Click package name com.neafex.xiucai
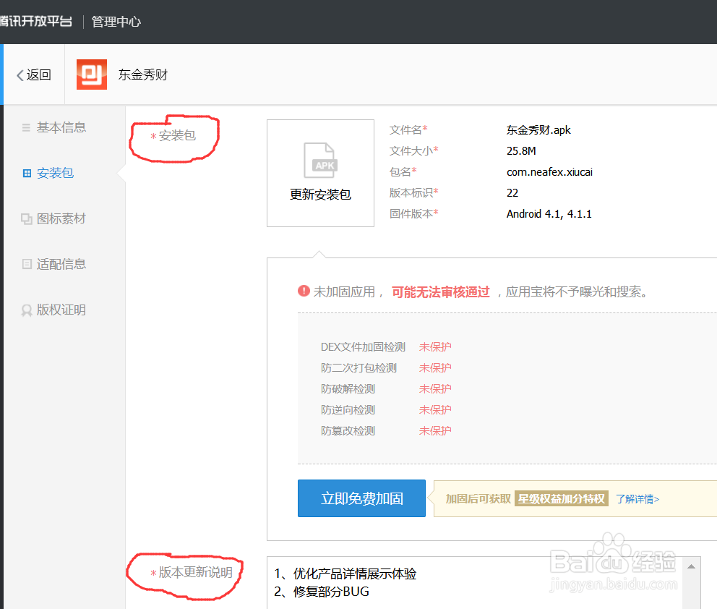The image size is (717, 609). 549,172
